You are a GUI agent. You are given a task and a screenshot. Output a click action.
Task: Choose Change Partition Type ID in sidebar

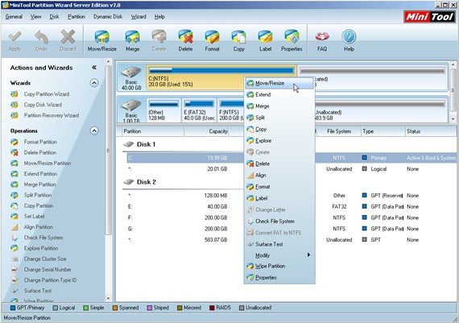click(x=50, y=280)
